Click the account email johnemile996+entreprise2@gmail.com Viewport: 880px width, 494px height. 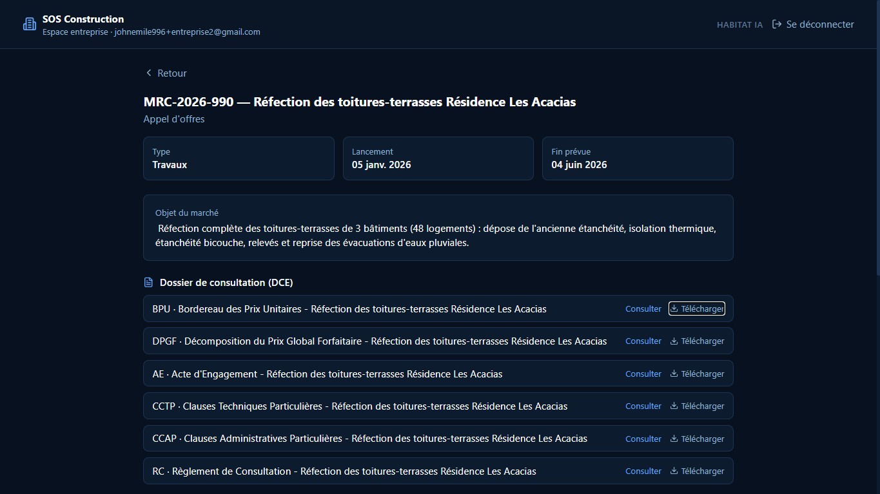click(x=188, y=32)
